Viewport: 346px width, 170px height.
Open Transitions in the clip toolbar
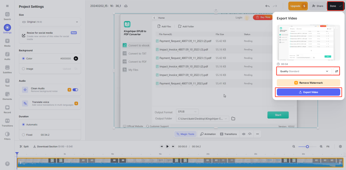[x=228, y=134]
